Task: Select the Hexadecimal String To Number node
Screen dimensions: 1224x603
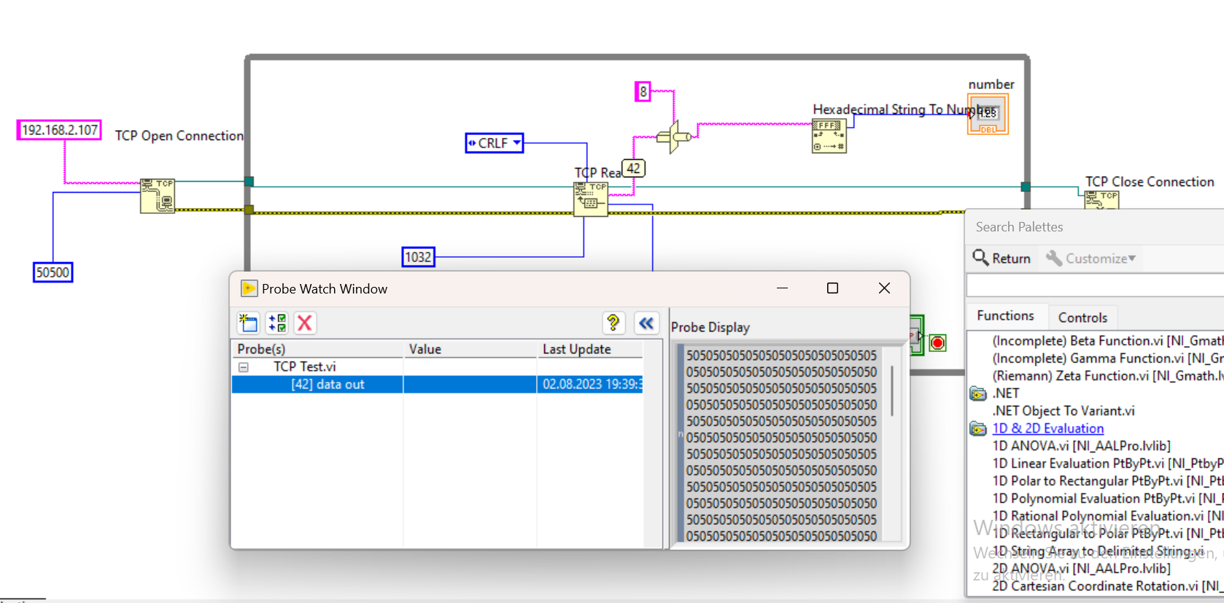Action: [x=829, y=136]
